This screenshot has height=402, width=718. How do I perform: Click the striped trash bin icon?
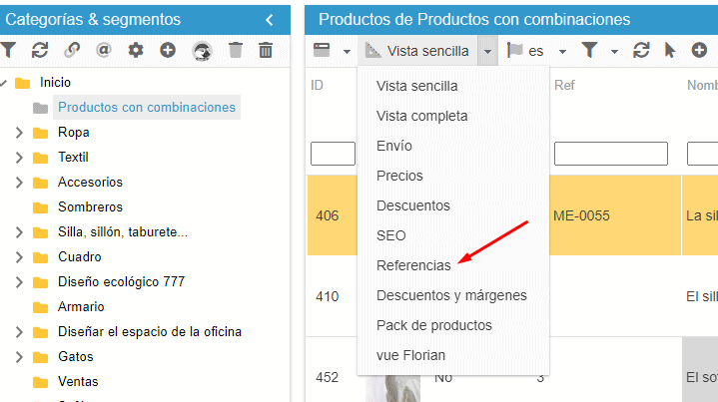[267, 50]
